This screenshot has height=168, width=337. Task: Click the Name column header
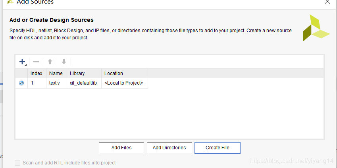click(56, 73)
